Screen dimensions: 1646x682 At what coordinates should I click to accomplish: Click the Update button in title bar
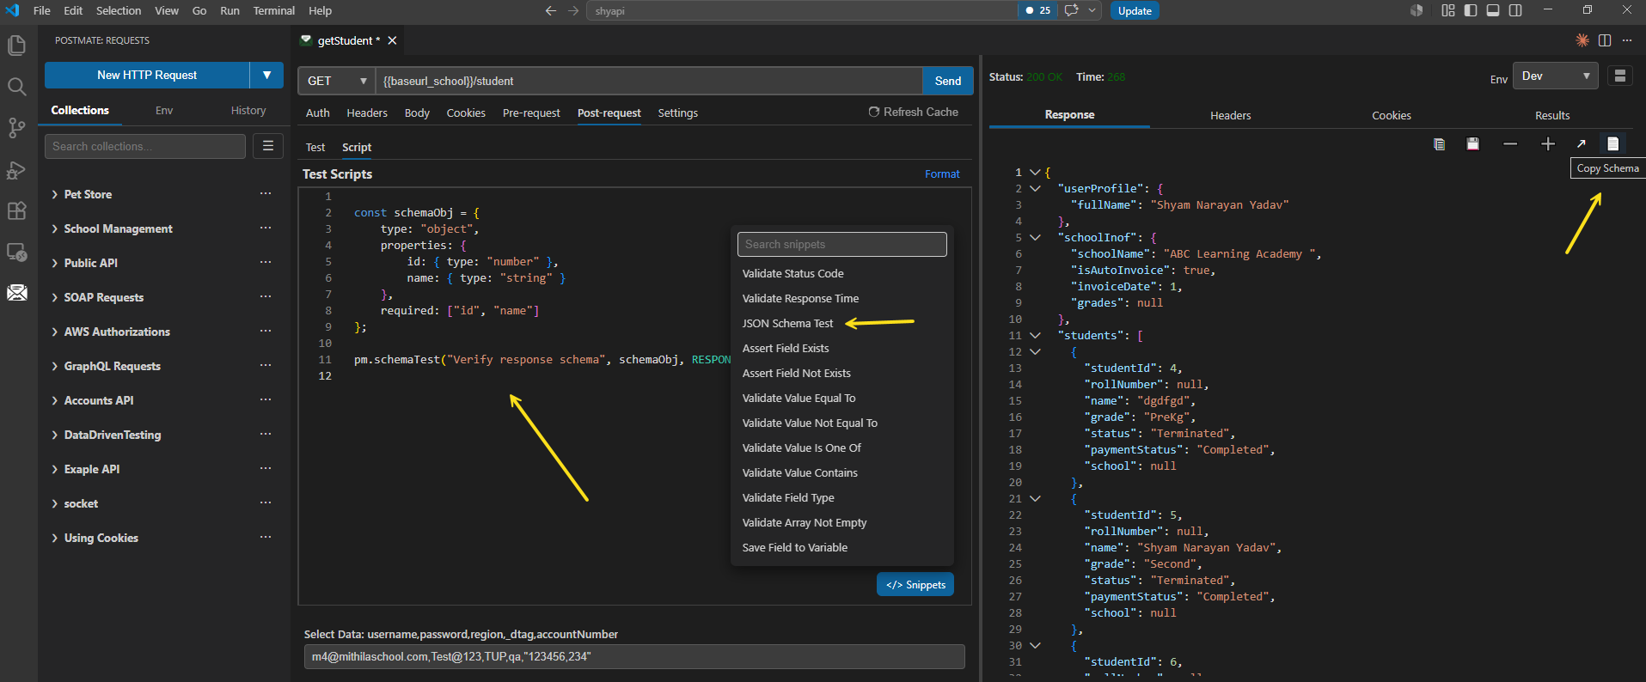[x=1135, y=10]
